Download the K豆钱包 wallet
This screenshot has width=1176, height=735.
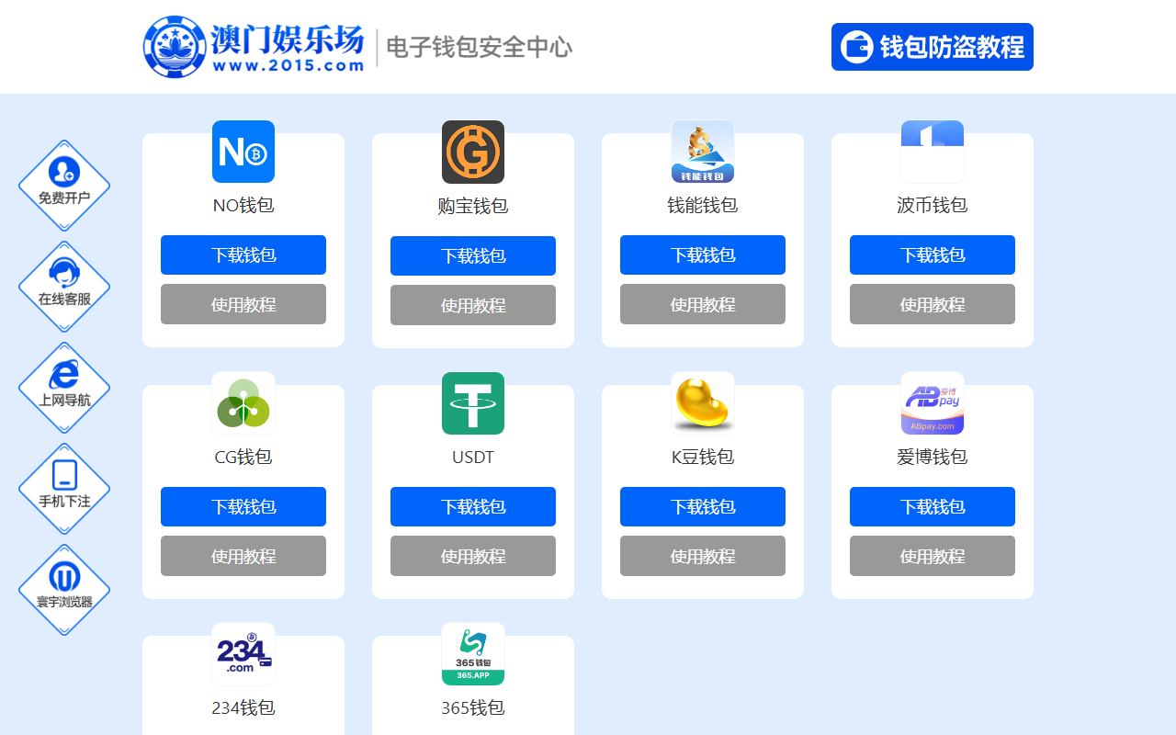(703, 506)
